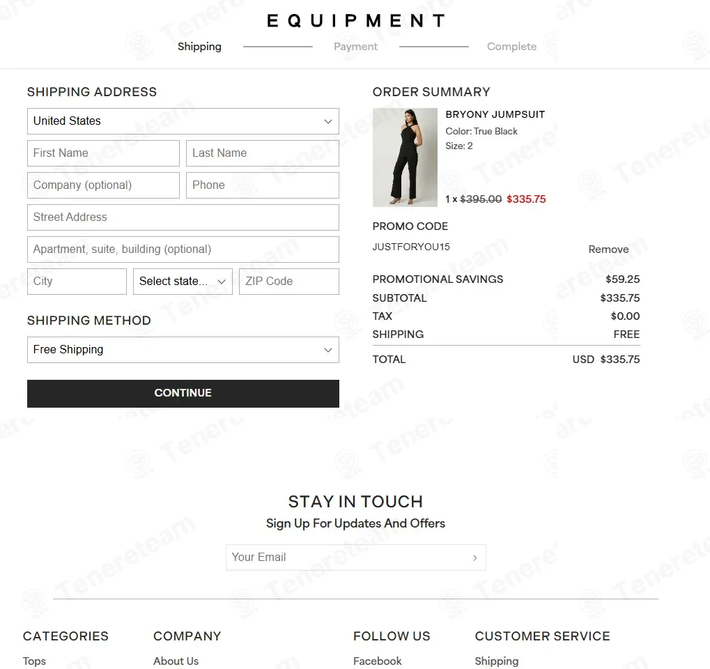Expand the Select state dropdown

(183, 282)
